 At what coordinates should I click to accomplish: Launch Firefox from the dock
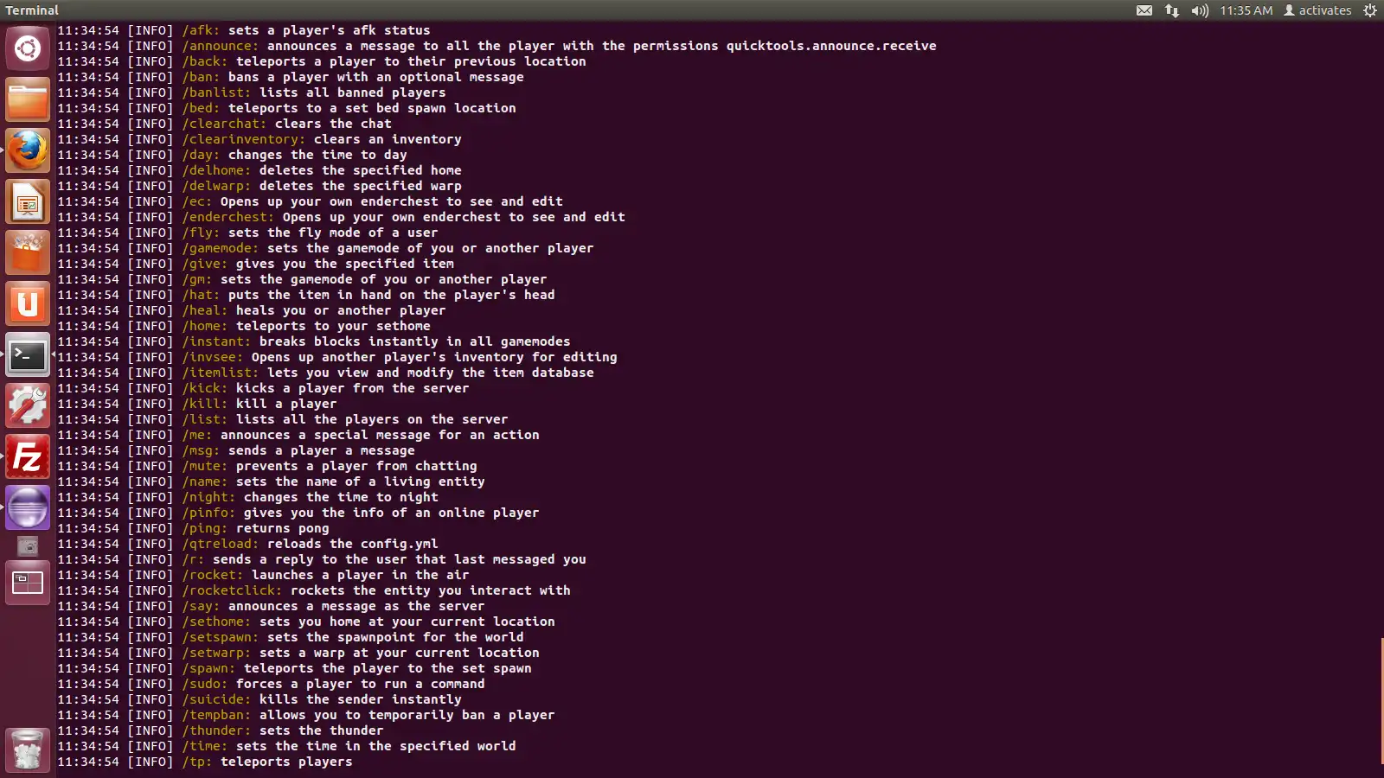click(x=28, y=150)
